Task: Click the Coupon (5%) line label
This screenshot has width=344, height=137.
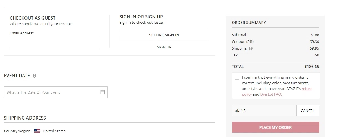Action: pyautogui.click(x=243, y=42)
